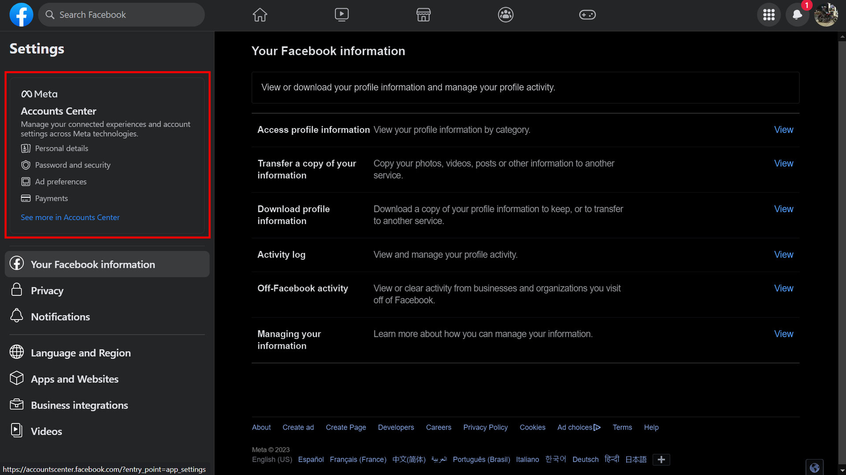This screenshot has height=475, width=846.
Task: Open Language and Region settings
Action: coord(81,353)
